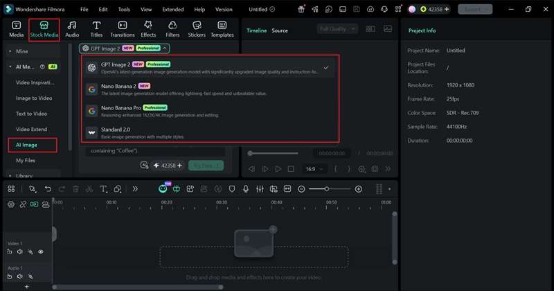Open the Stickers tab

point(197,29)
